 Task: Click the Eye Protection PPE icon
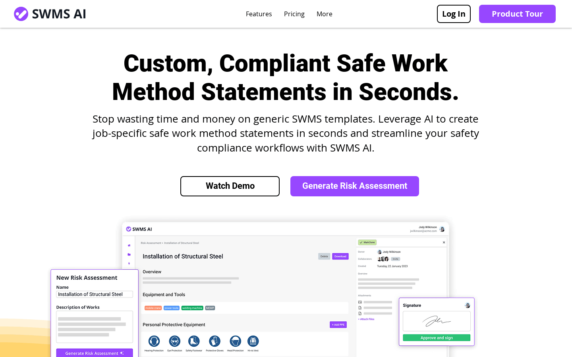click(x=174, y=341)
